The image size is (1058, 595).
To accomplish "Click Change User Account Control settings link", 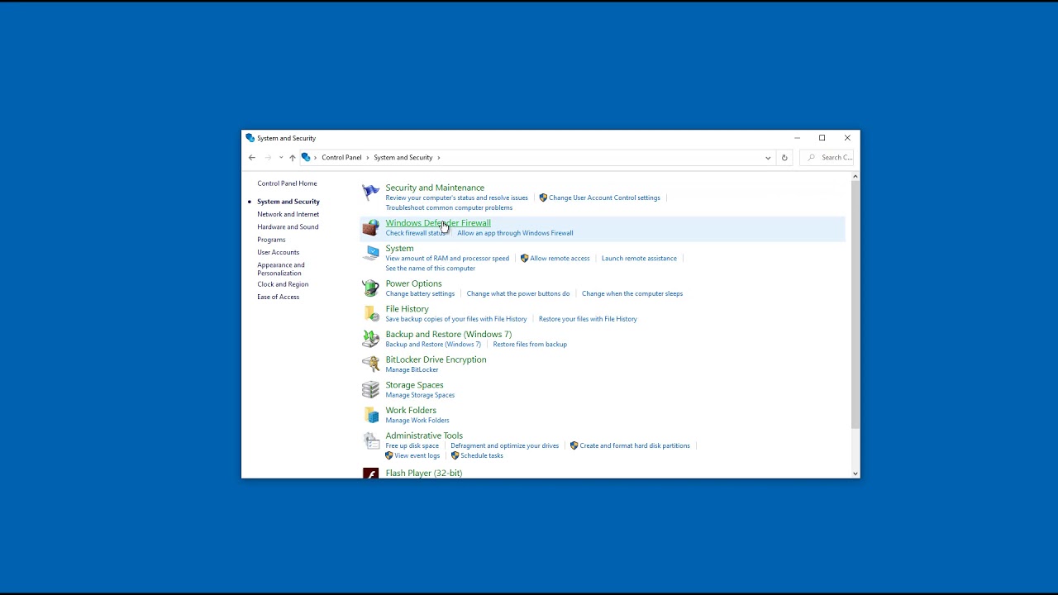I will (604, 198).
